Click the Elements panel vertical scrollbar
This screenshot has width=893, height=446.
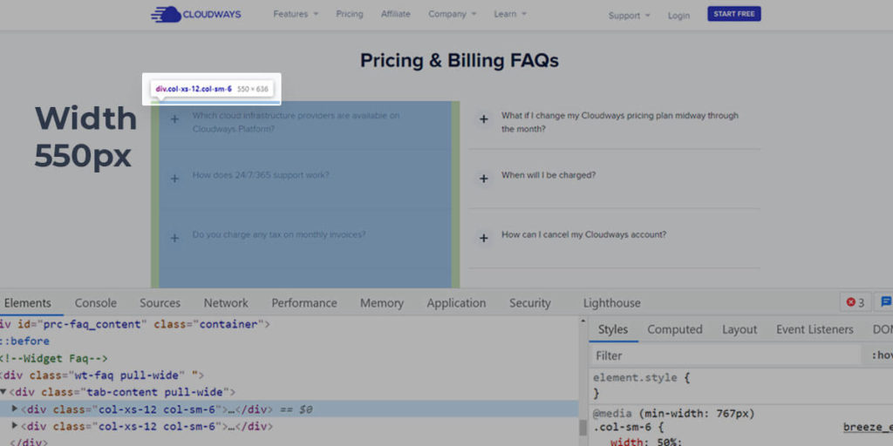583,427
